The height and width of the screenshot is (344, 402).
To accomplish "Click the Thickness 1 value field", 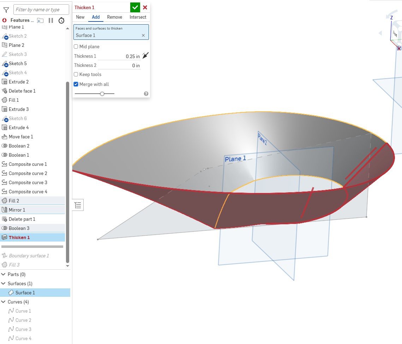I will click(x=119, y=56).
